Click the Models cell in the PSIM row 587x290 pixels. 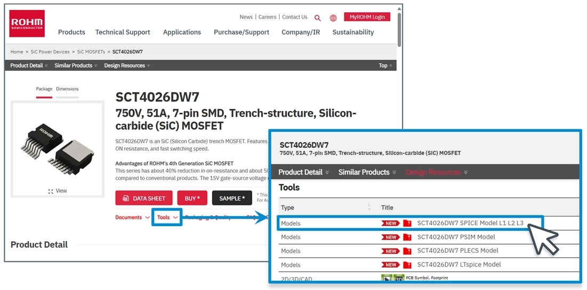291,237
